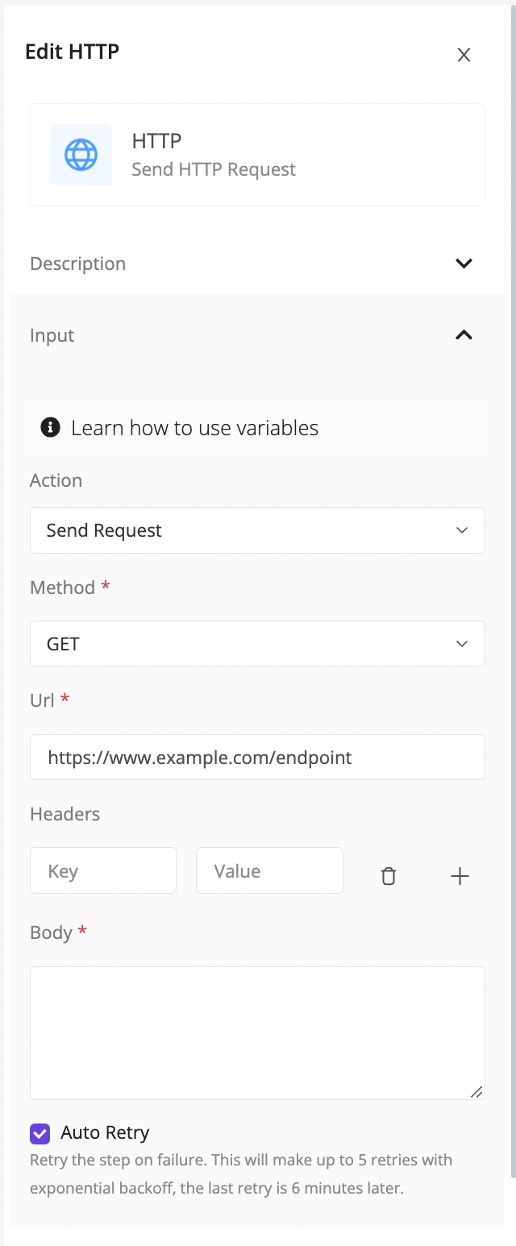Uncheck the Auto Retry checkbox
The height and width of the screenshot is (1246, 516).
40,1133
